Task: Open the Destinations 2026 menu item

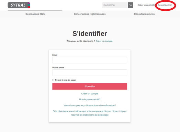Action: click(x=35, y=14)
